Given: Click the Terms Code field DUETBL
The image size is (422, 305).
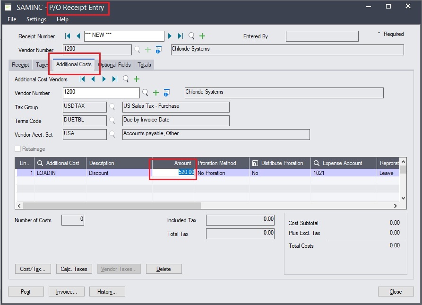Looking at the screenshot, I should pos(85,121).
